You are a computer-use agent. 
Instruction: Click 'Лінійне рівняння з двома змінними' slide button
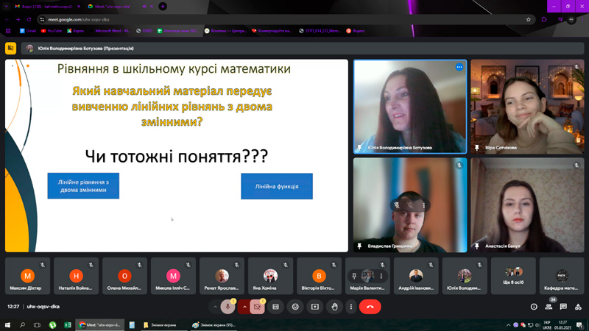tap(83, 186)
